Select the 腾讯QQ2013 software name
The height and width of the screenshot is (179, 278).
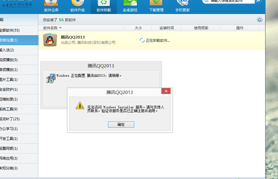(73, 37)
